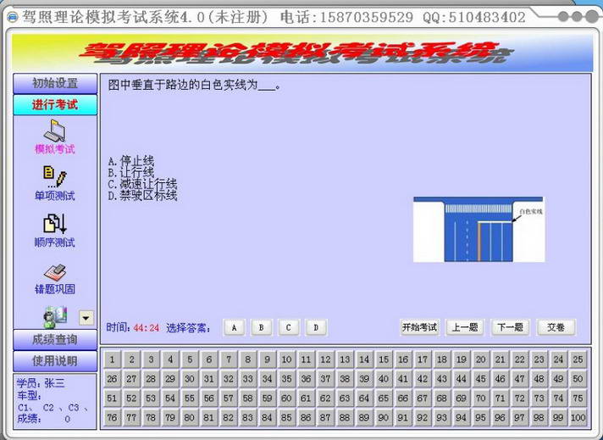Viewport: 603px width, 440px height.
Task: Jump to question number 100
Action: pos(578,417)
